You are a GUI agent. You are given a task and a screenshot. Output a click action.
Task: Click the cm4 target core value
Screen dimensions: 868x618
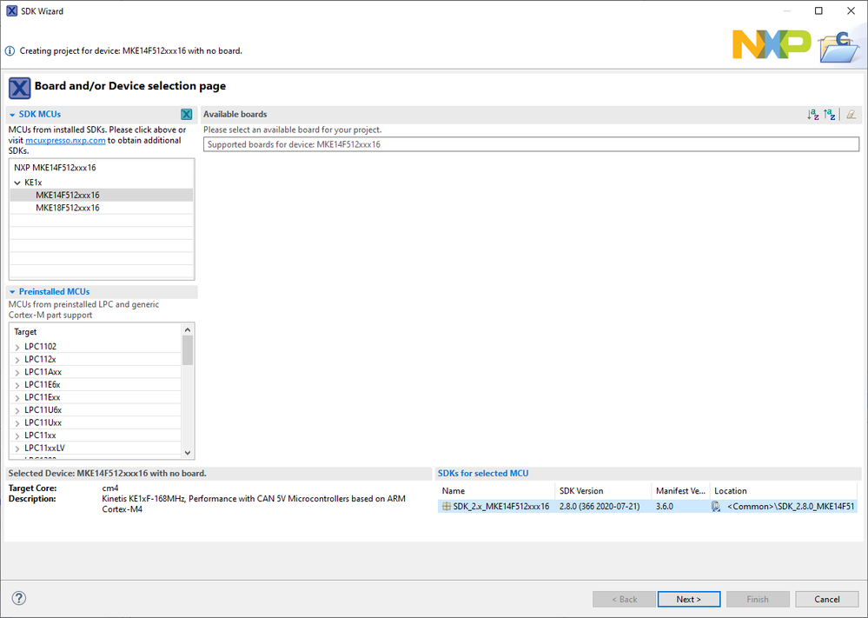[110, 488]
